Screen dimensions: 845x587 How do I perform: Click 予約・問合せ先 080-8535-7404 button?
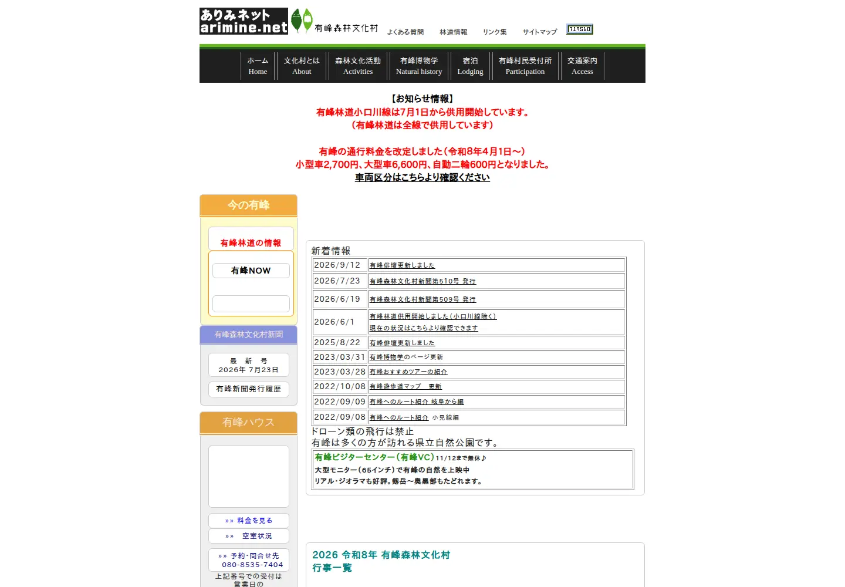(x=249, y=560)
